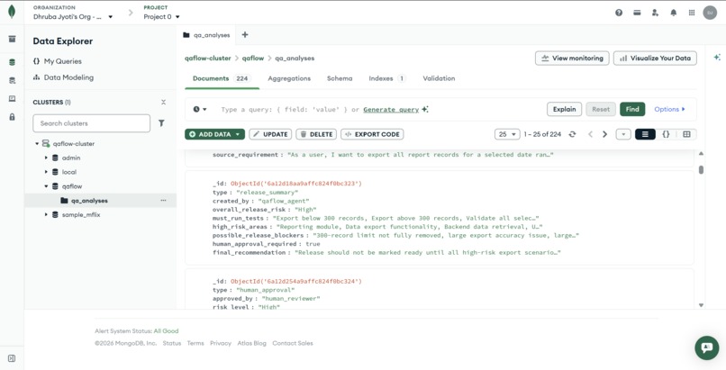Open the query history clock dropdown
This screenshot has height=370, width=726.
pyautogui.click(x=200, y=109)
